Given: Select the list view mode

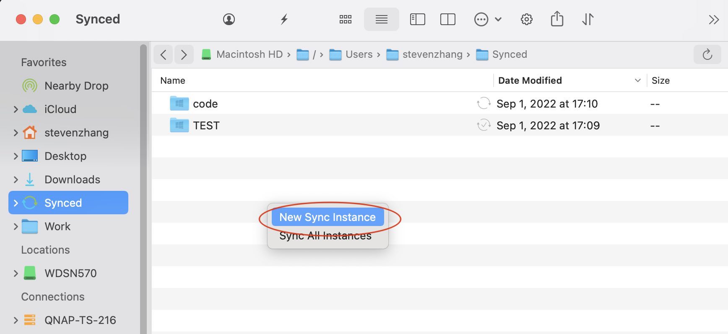Looking at the screenshot, I should [x=381, y=19].
